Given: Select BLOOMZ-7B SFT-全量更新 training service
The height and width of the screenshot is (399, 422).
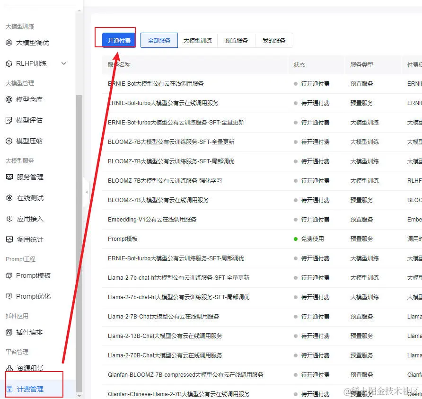Looking at the screenshot, I should [x=171, y=142].
